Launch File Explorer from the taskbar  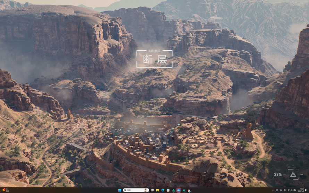click(x=158, y=190)
